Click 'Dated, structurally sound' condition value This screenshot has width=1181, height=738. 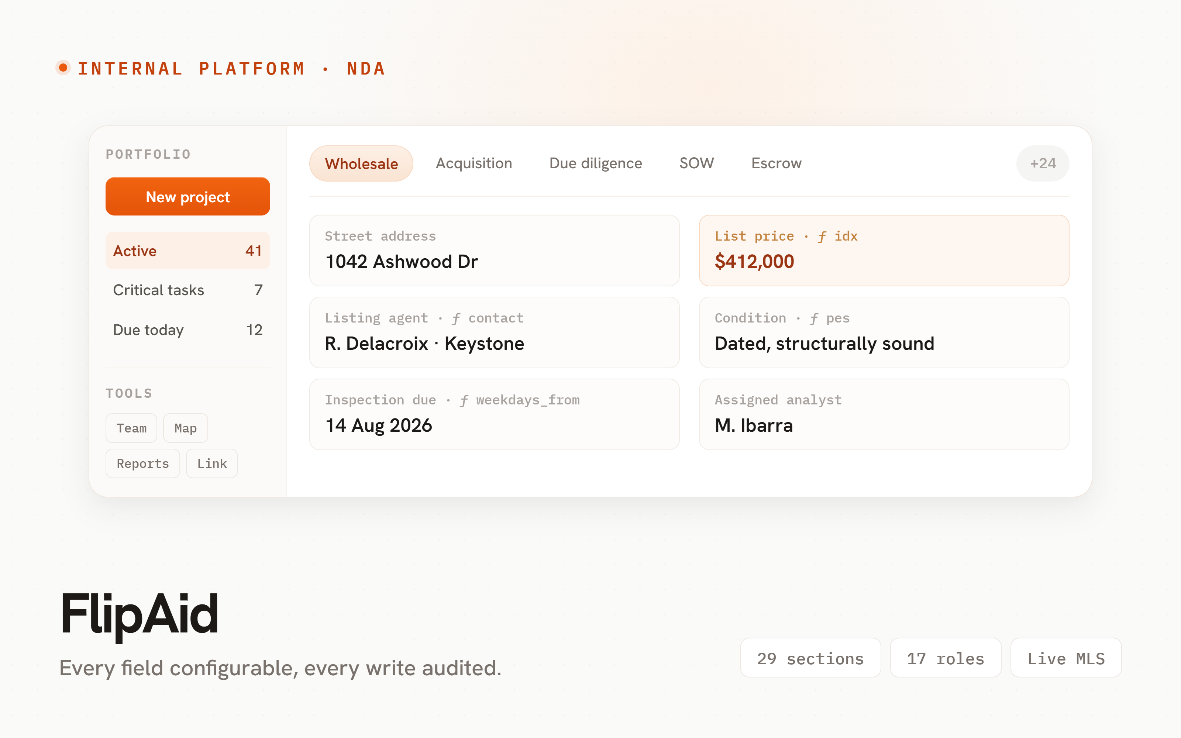(825, 344)
